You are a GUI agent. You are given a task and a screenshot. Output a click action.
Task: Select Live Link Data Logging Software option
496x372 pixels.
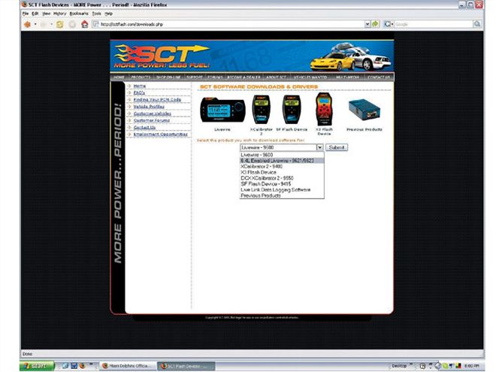tap(282, 190)
